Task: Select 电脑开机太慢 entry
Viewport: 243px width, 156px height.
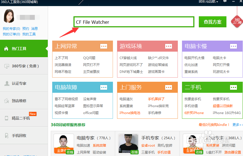Action: (194, 58)
